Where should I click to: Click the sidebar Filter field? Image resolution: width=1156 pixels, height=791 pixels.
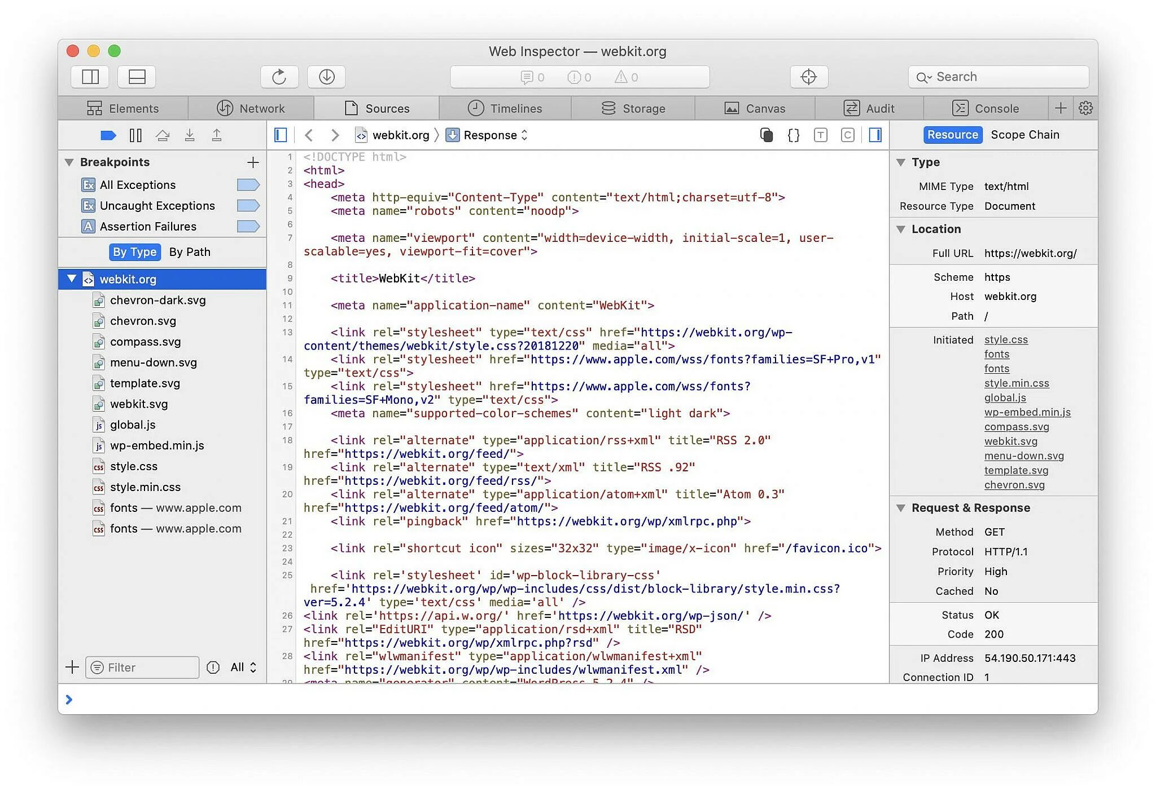tap(142, 668)
